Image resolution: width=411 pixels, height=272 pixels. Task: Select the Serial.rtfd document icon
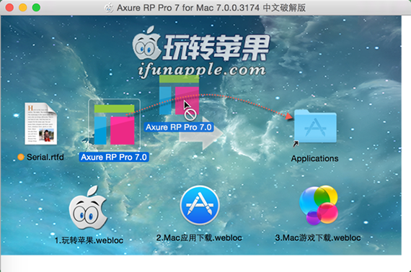40,124
